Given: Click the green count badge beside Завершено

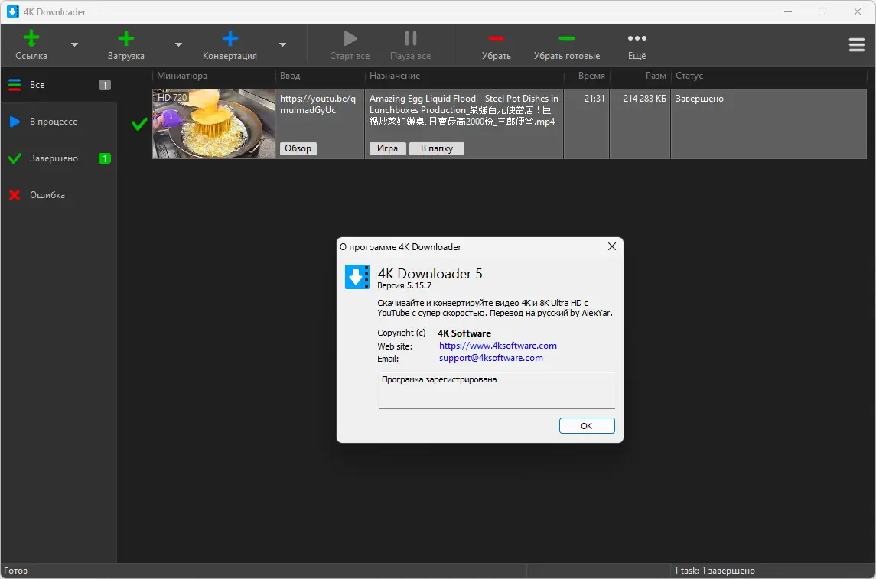Looking at the screenshot, I should pyautogui.click(x=105, y=158).
